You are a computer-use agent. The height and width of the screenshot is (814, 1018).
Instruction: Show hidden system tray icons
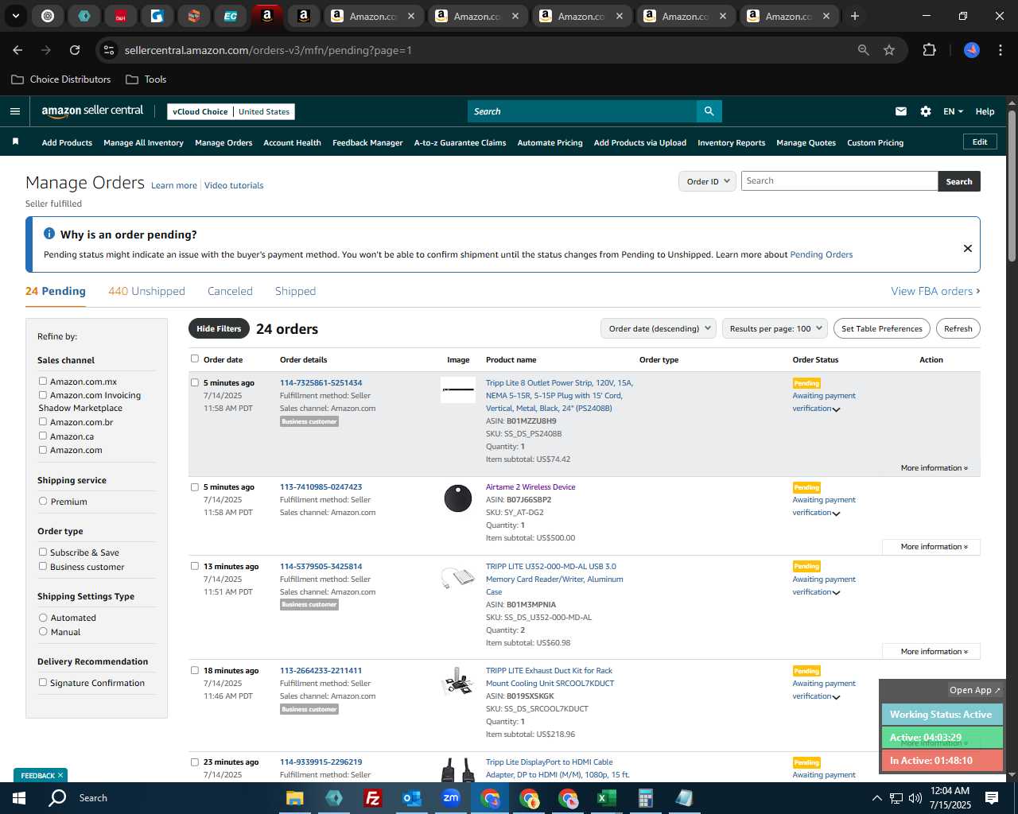pyautogui.click(x=876, y=798)
